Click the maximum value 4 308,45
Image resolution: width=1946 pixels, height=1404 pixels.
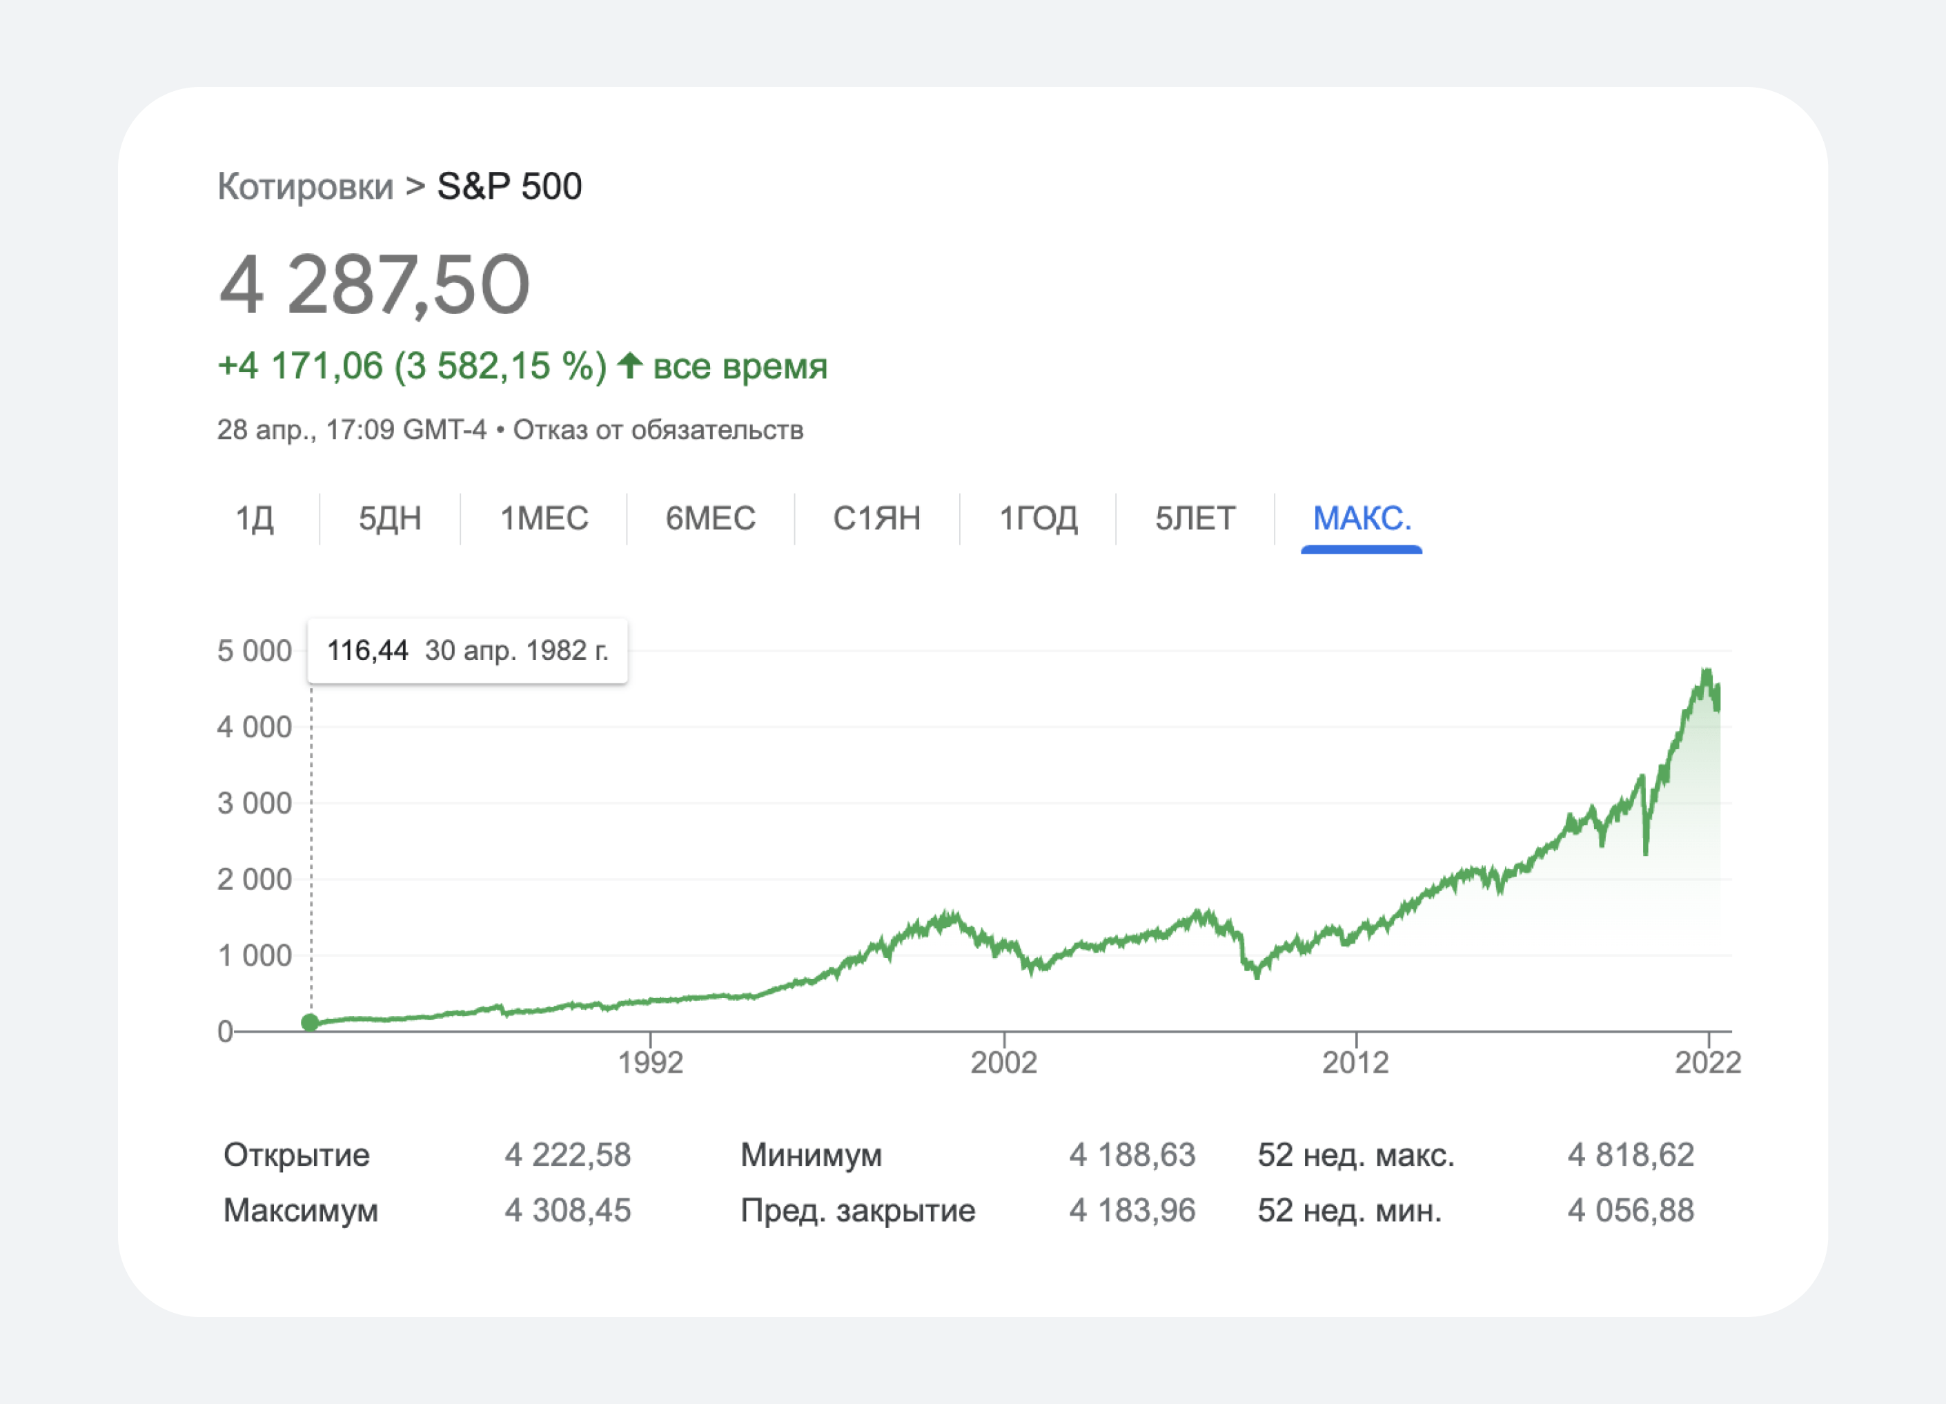click(568, 1210)
